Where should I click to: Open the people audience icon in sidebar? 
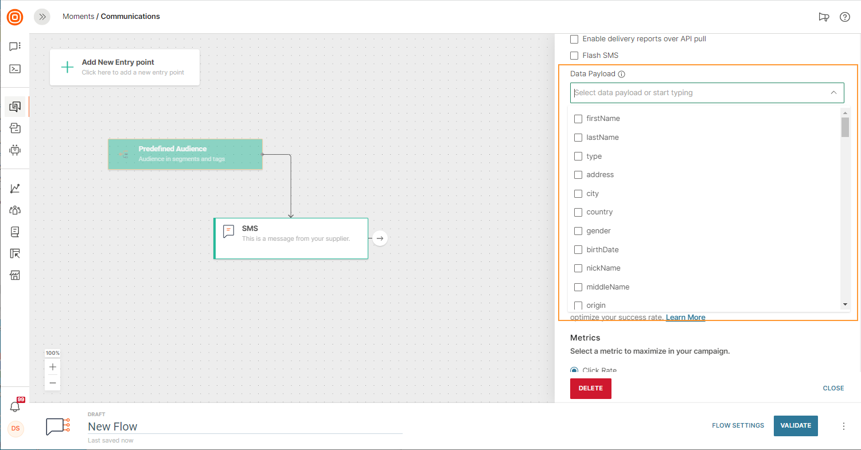15,210
